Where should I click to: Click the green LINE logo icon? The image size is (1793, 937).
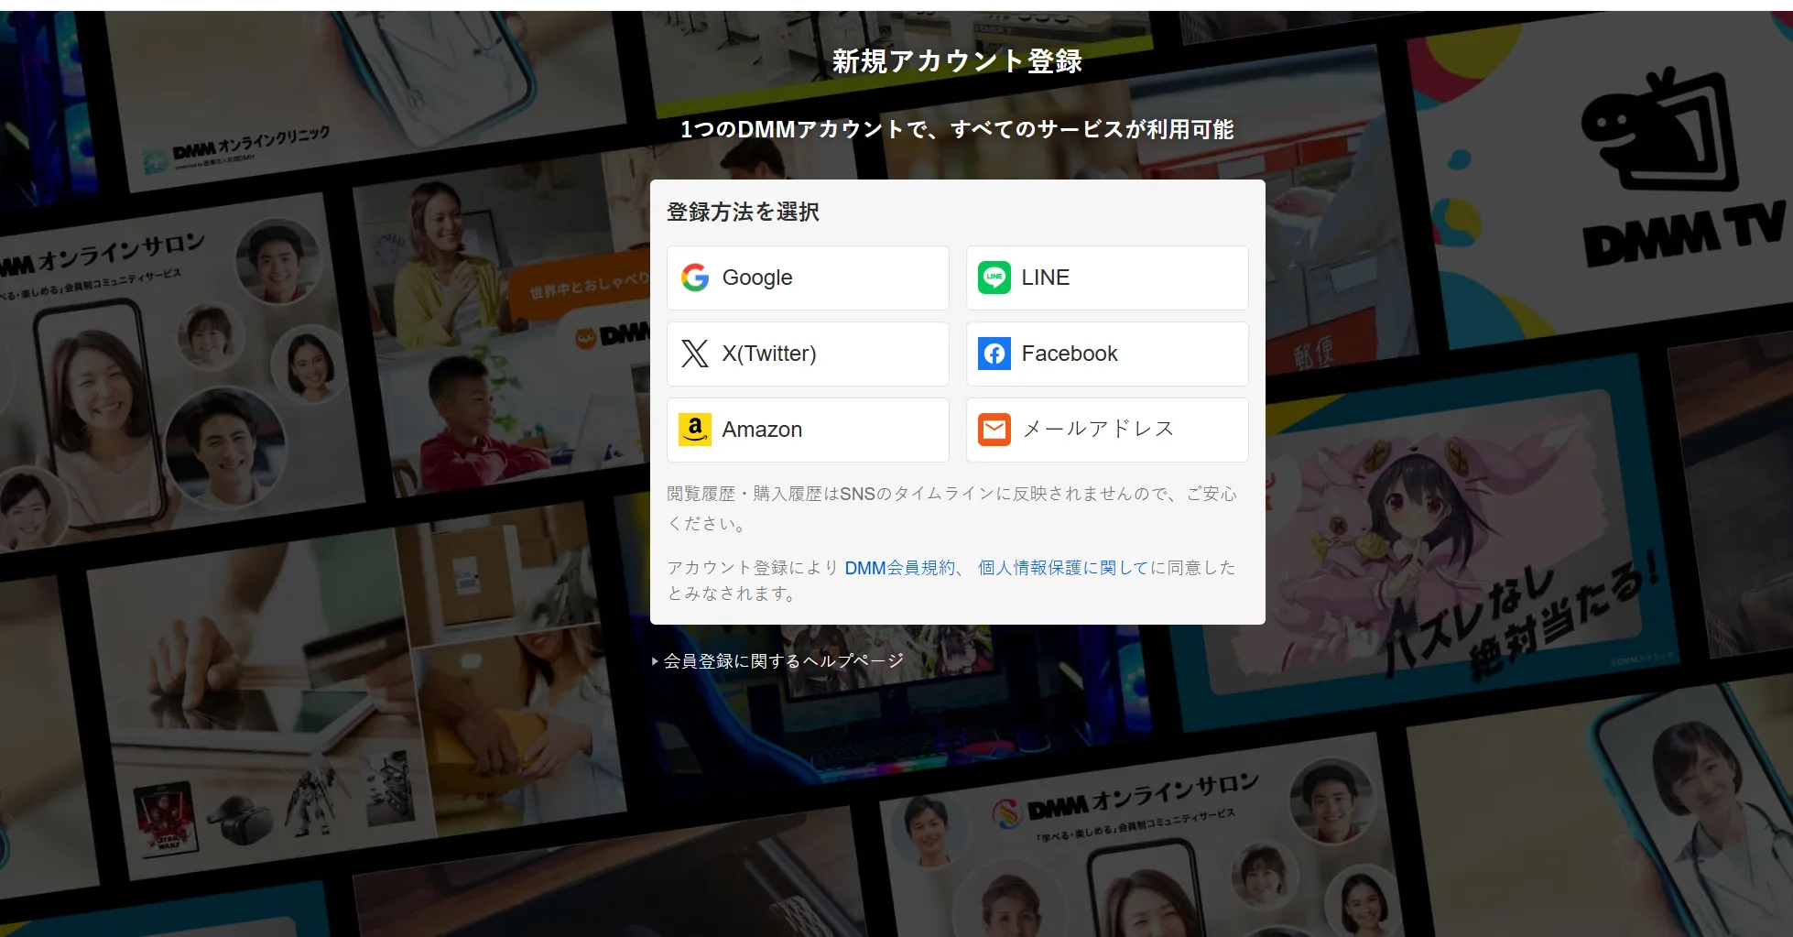point(994,278)
